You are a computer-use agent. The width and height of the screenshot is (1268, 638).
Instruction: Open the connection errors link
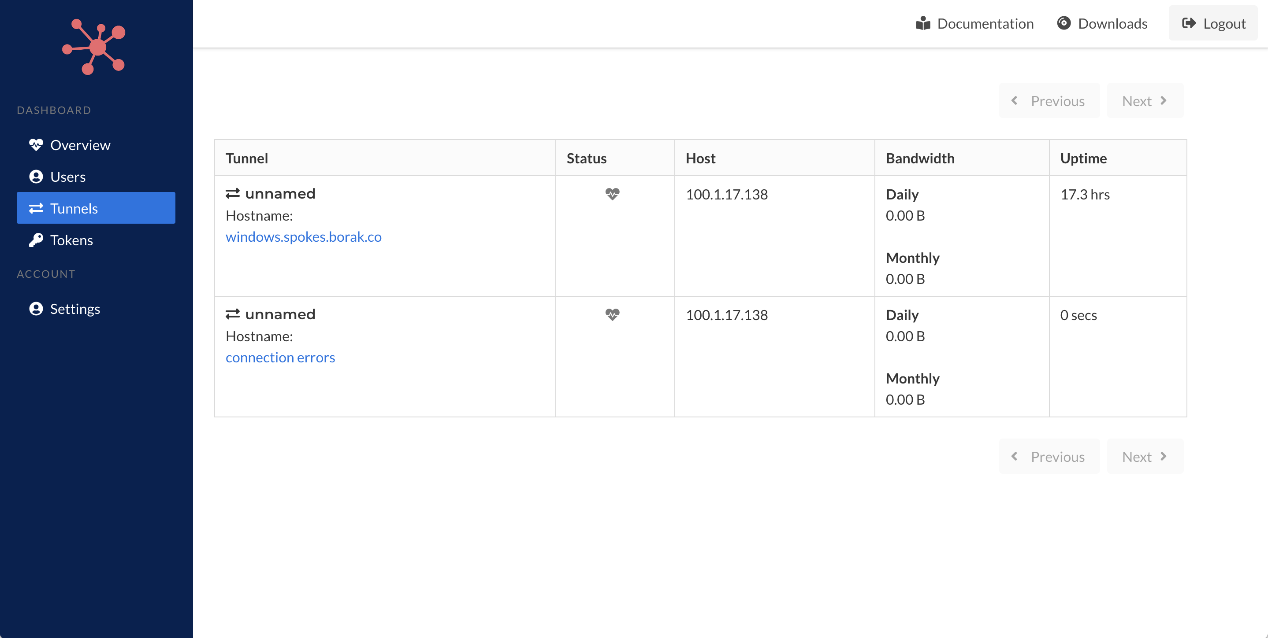pos(280,357)
